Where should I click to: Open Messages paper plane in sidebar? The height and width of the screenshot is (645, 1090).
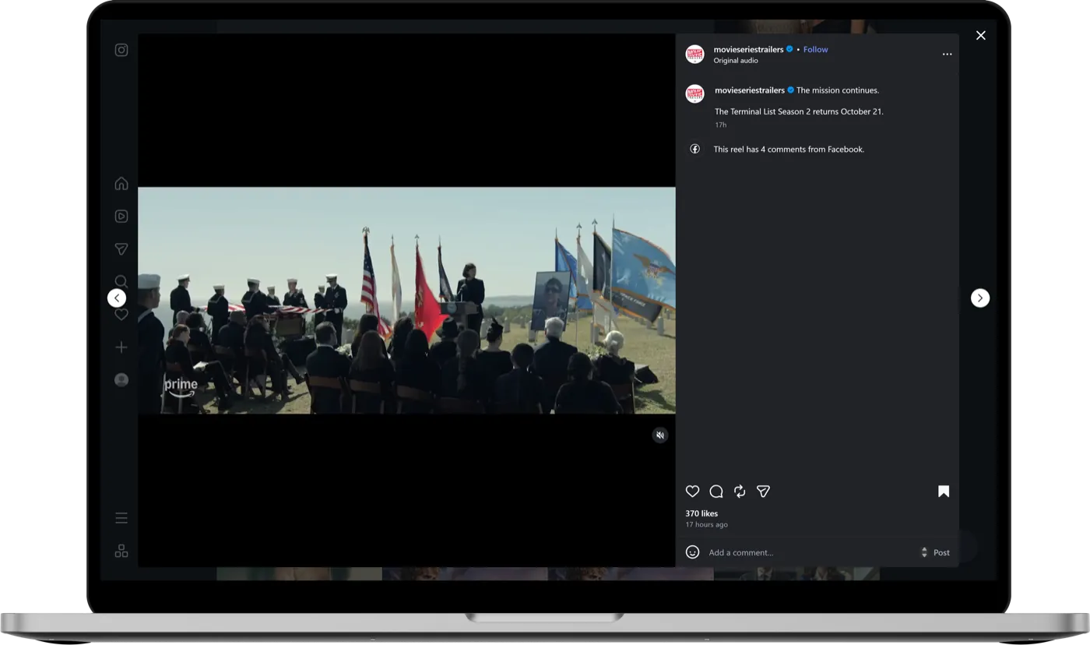(x=121, y=249)
